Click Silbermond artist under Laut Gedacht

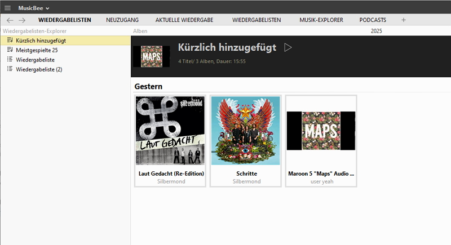[x=171, y=181]
